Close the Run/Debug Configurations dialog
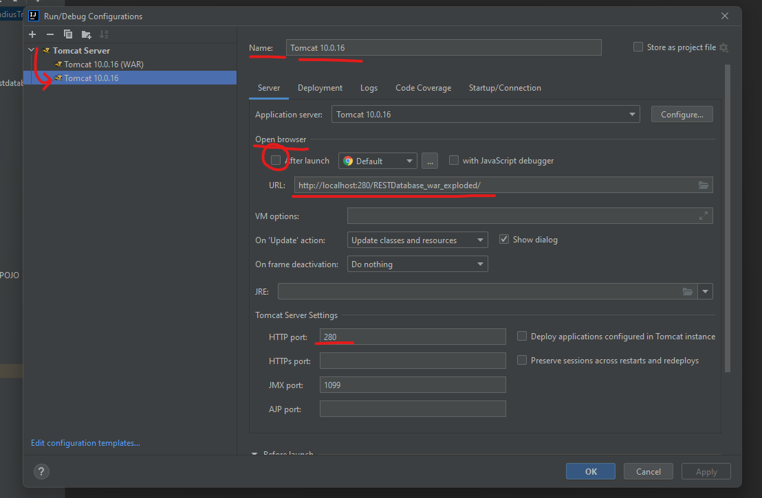 725,16
